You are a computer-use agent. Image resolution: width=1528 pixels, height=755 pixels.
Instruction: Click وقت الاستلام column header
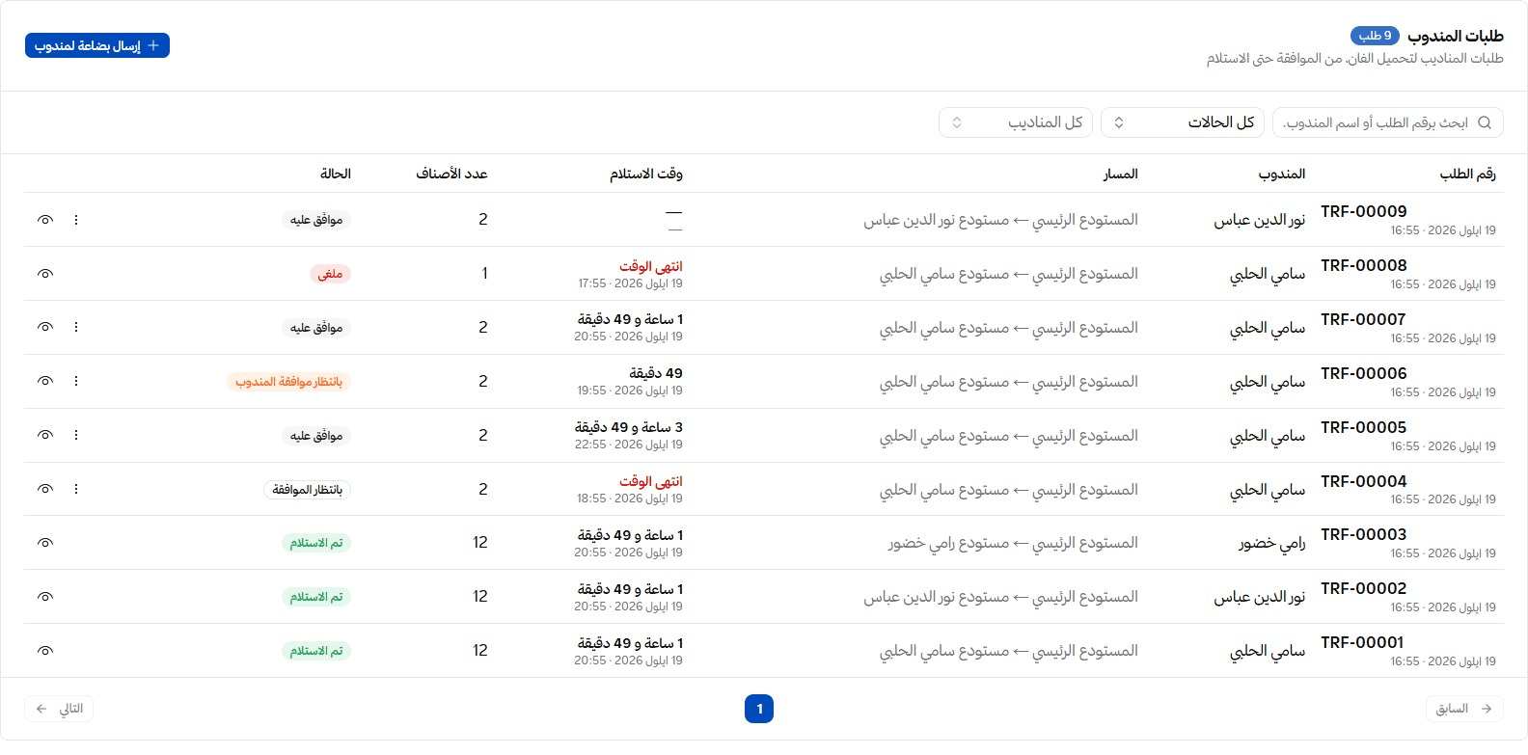(x=646, y=174)
